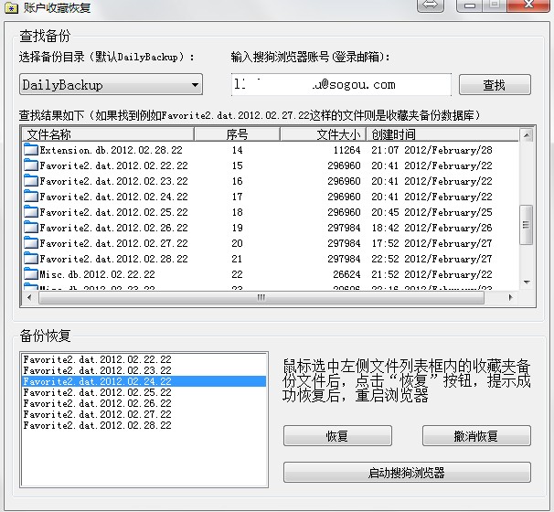Select Extension.db.2012.02.28.22 file name in results
554x512 pixels.
[111, 150]
